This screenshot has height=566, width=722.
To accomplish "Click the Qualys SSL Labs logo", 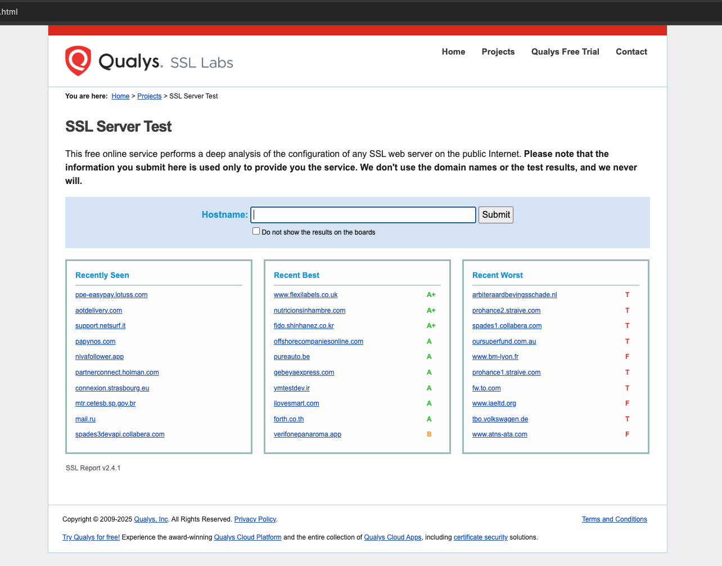I will pos(149,61).
